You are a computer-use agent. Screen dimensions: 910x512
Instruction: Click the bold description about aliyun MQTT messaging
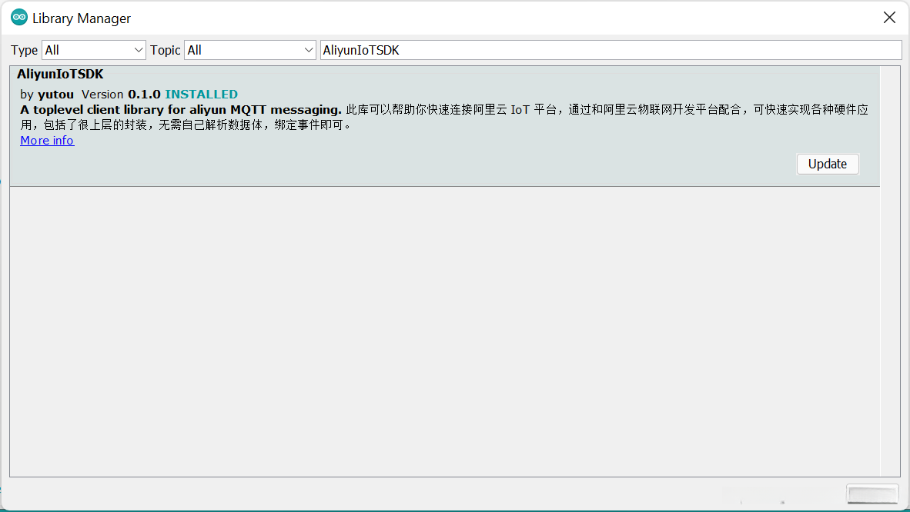pyautogui.click(x=181, y=110)
